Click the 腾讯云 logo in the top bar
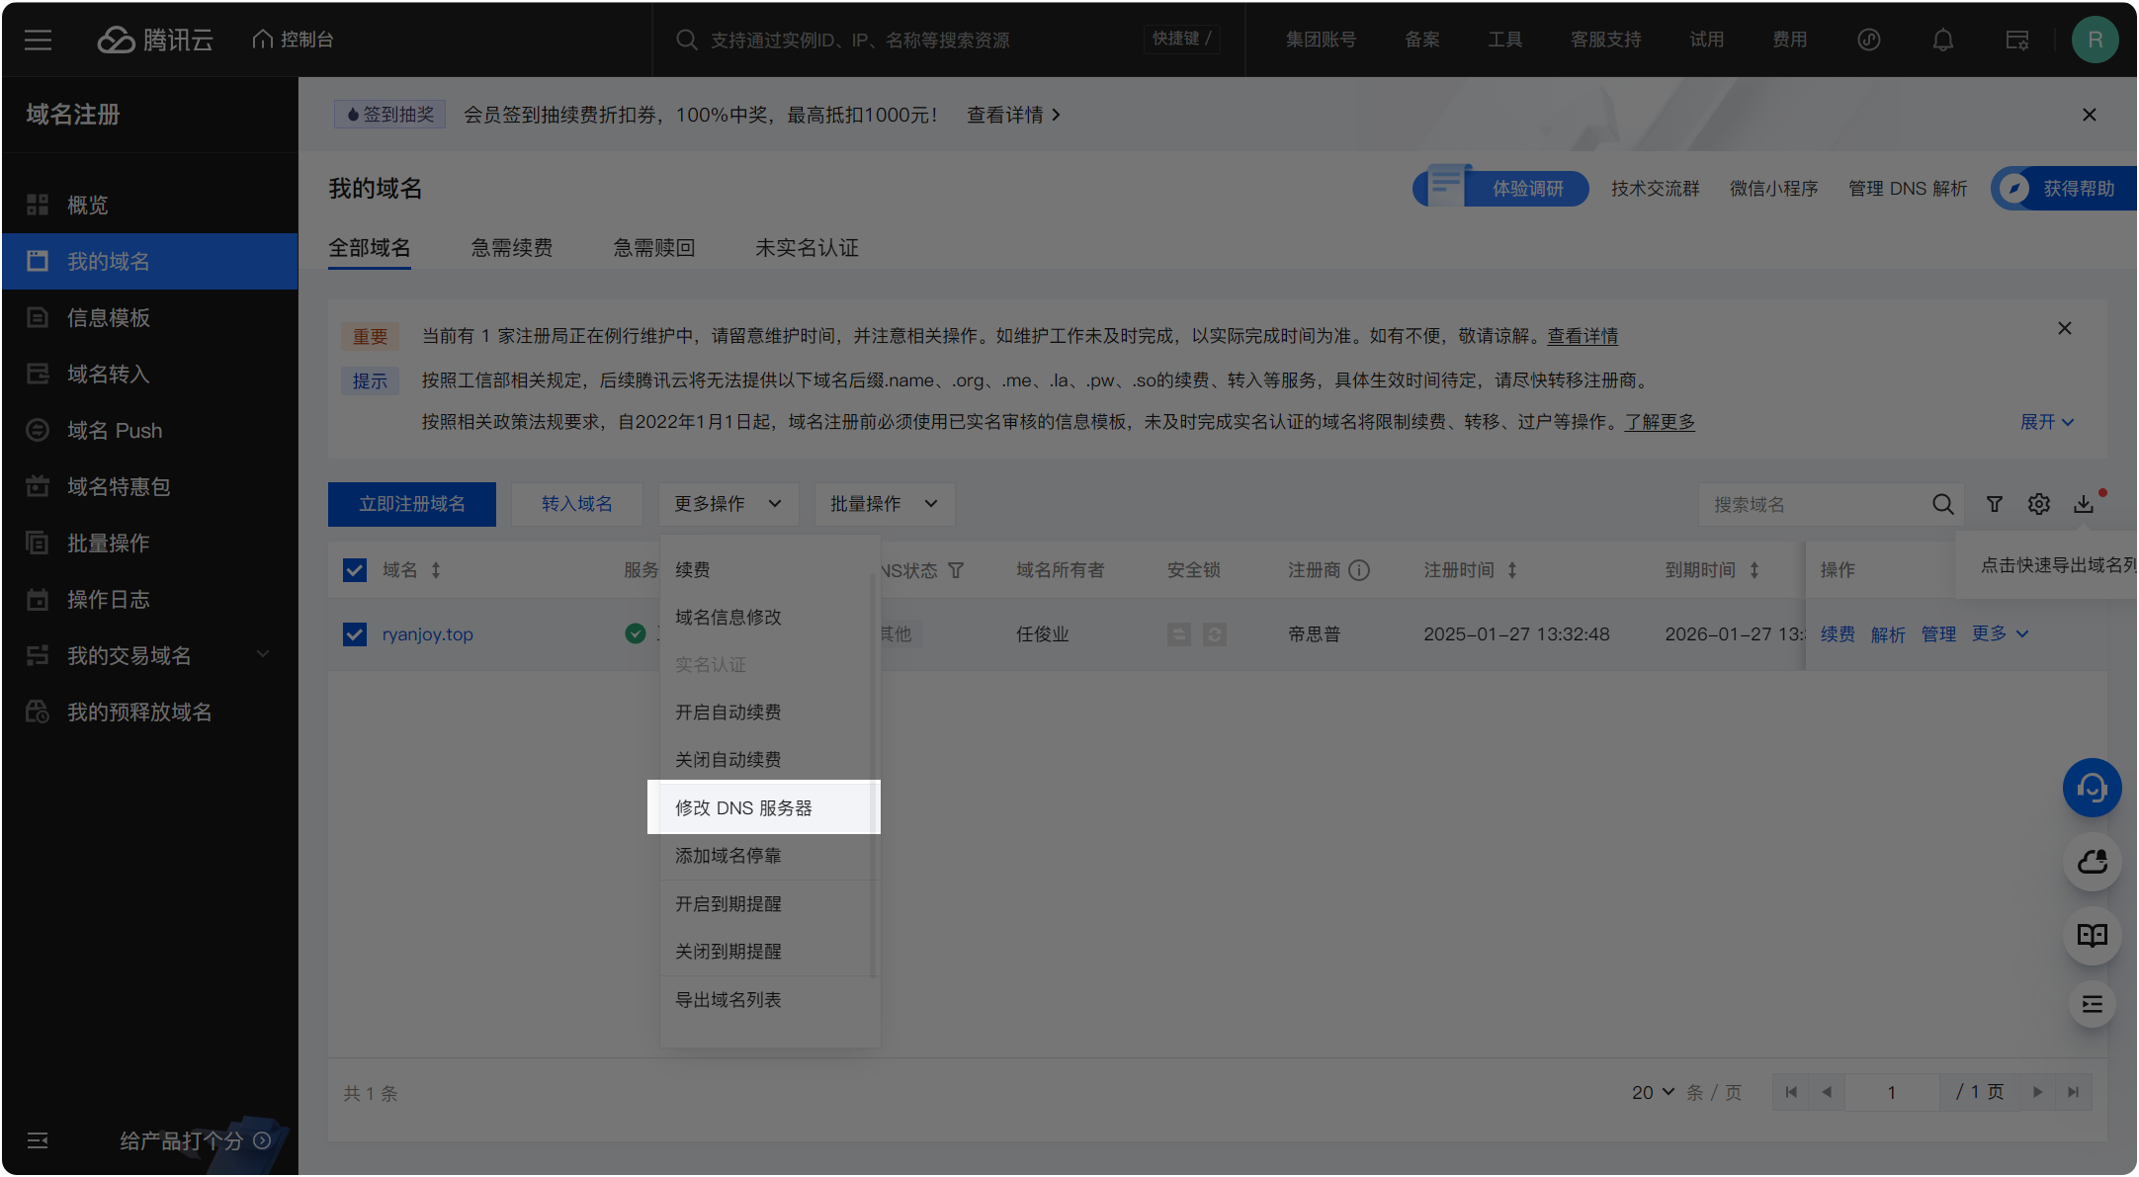This screenshot has height=1177, width=2139. (155, 40)
